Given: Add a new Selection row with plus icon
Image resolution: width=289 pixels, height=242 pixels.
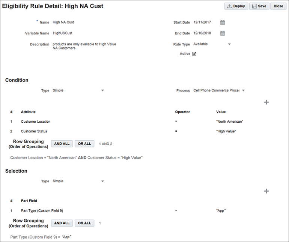Looking at the screenshot, I should pos(266,191).
